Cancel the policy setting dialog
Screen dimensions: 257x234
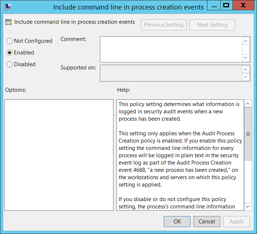point(207,221)
